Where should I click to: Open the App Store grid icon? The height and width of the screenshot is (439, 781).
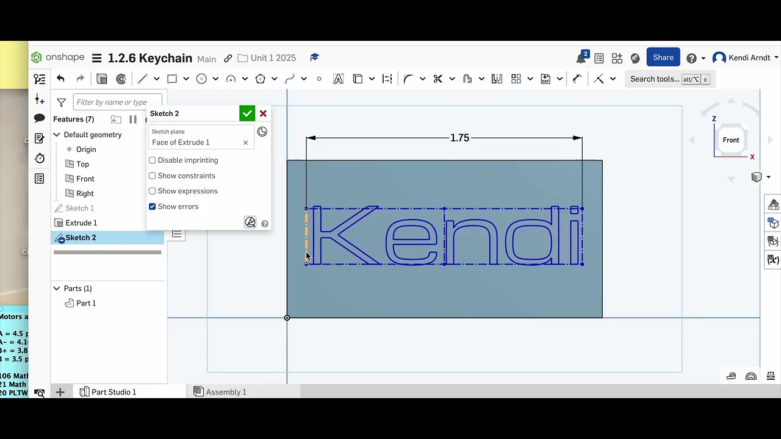tap(617, 58)
